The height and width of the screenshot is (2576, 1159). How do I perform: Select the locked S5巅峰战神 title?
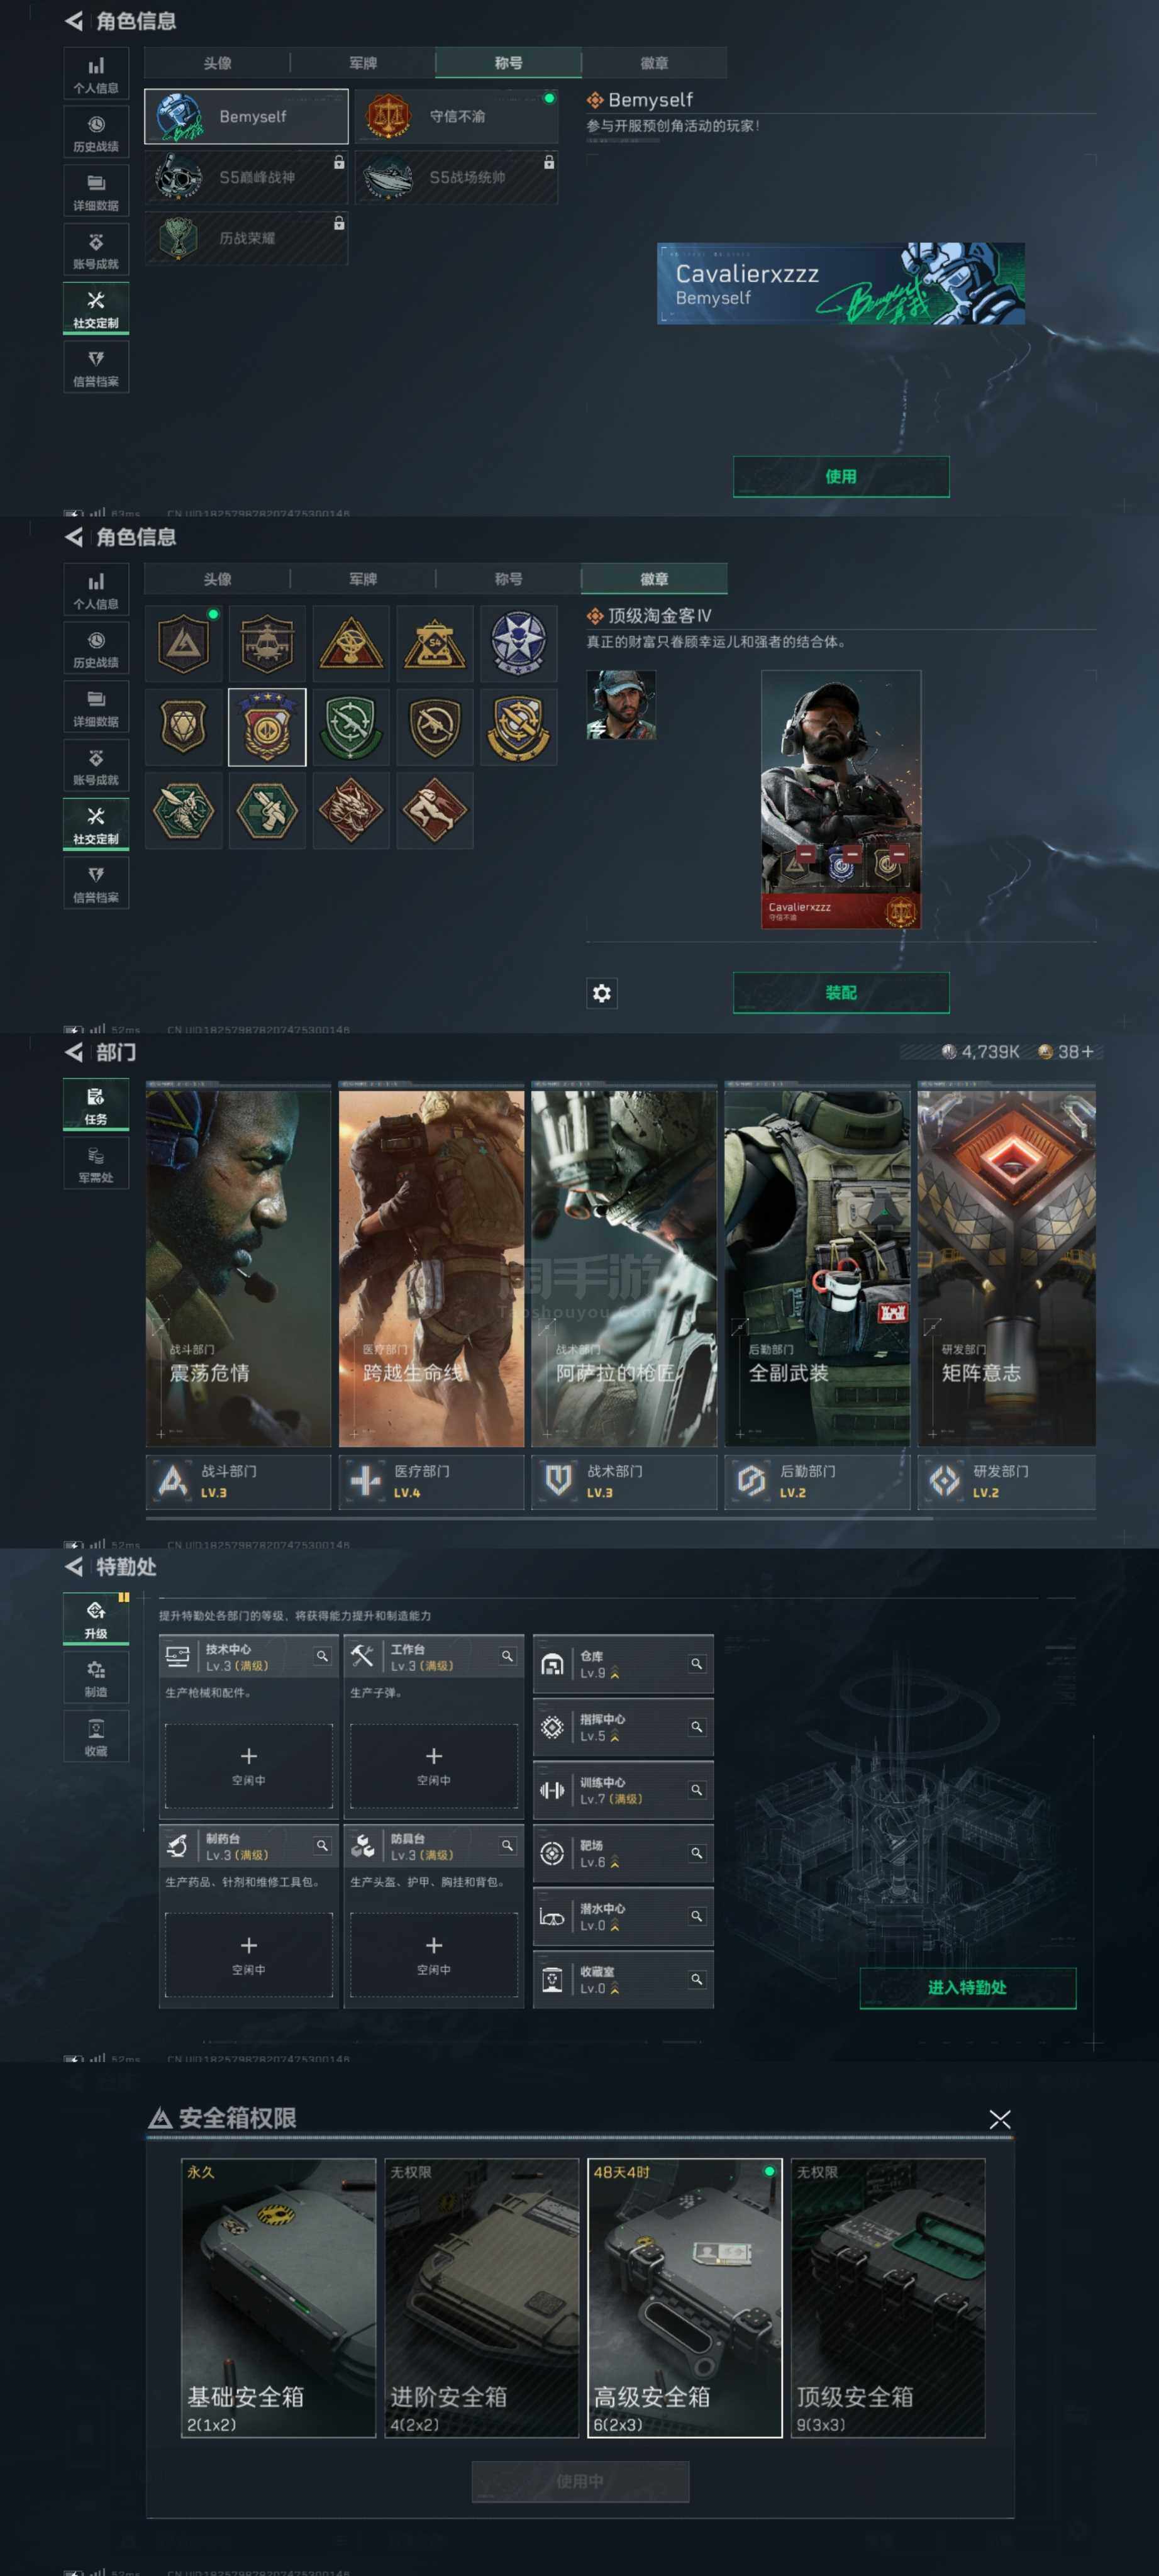[x=246, y=177]
